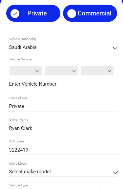The width and height of the screenshot is (123, 189).
Task: Select the Commercial vehicle option
Action: point(90,13)
